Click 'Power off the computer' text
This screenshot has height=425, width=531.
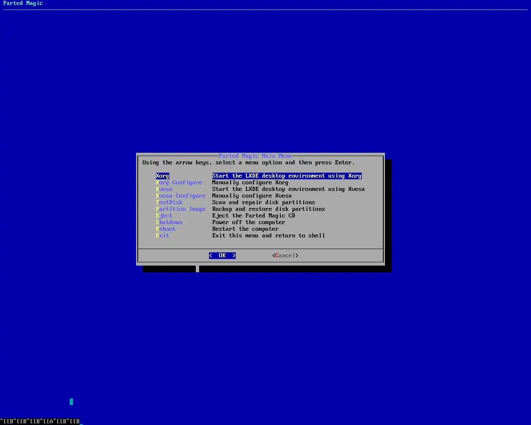coord(248,222)
